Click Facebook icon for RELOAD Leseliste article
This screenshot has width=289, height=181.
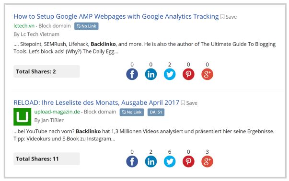(132, 161)
